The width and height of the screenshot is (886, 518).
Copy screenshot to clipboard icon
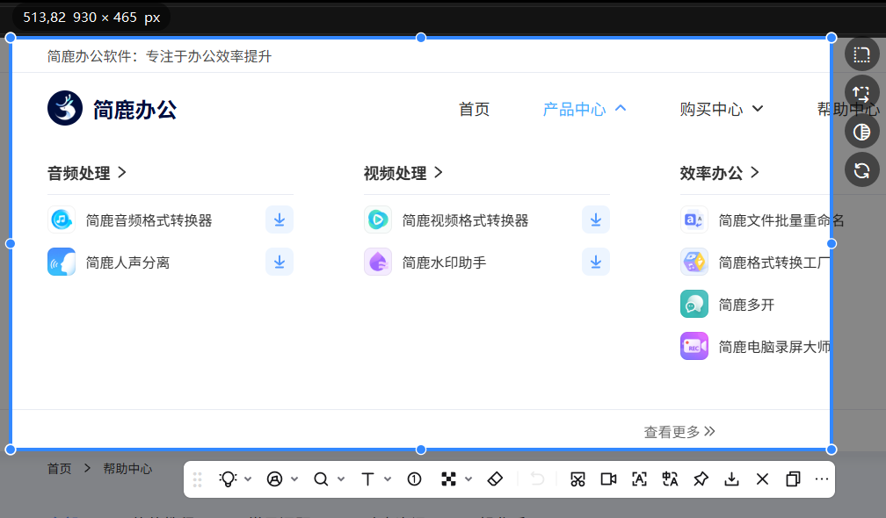click(794, 479)
